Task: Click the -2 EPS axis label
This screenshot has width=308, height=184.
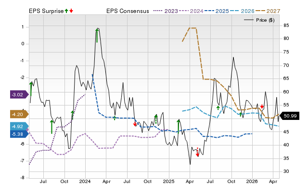Action: click(22, 78)
